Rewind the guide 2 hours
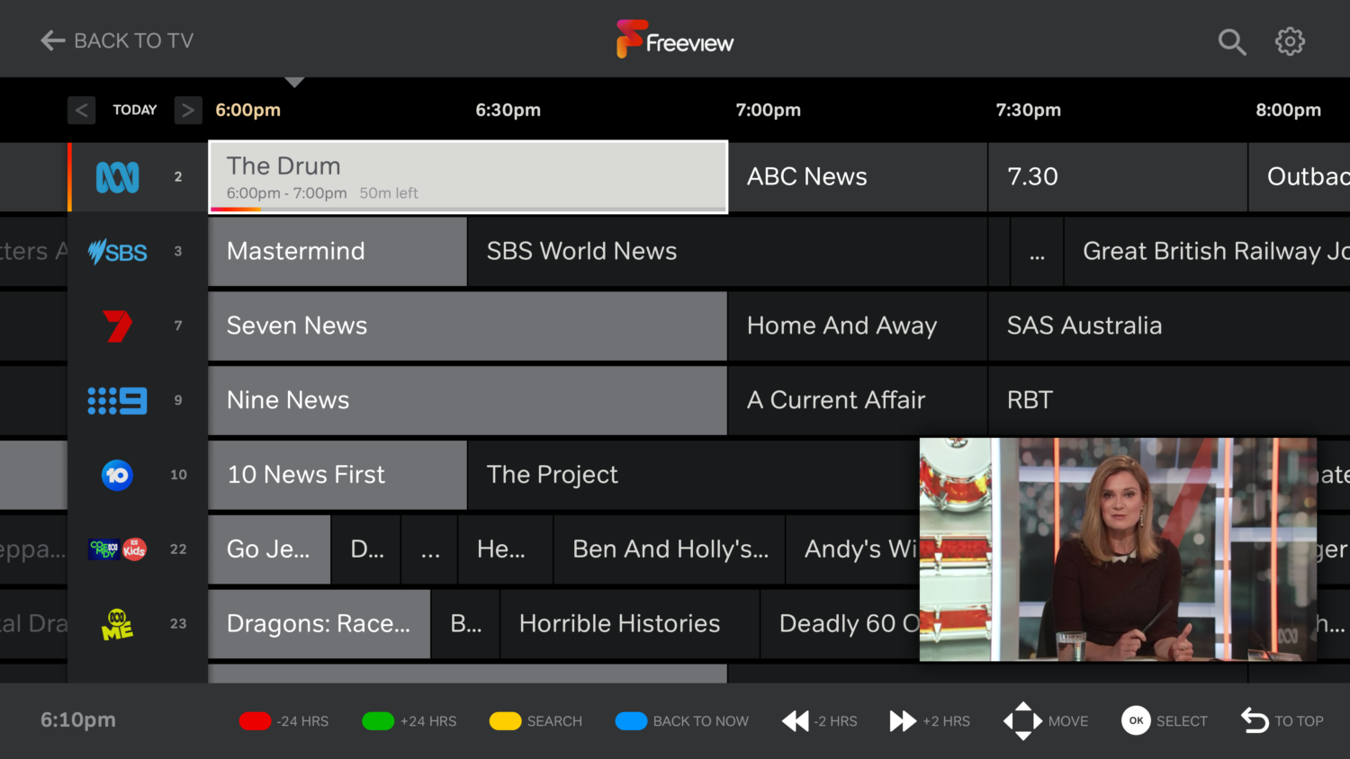1350x759 pixels. 796,720
